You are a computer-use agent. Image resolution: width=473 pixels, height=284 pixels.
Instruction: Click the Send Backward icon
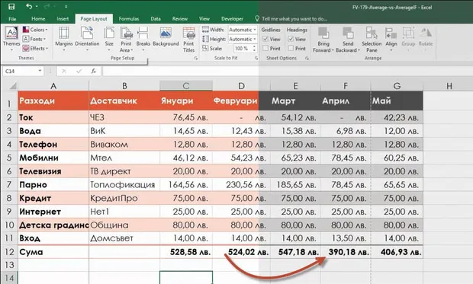pos(348,33)
